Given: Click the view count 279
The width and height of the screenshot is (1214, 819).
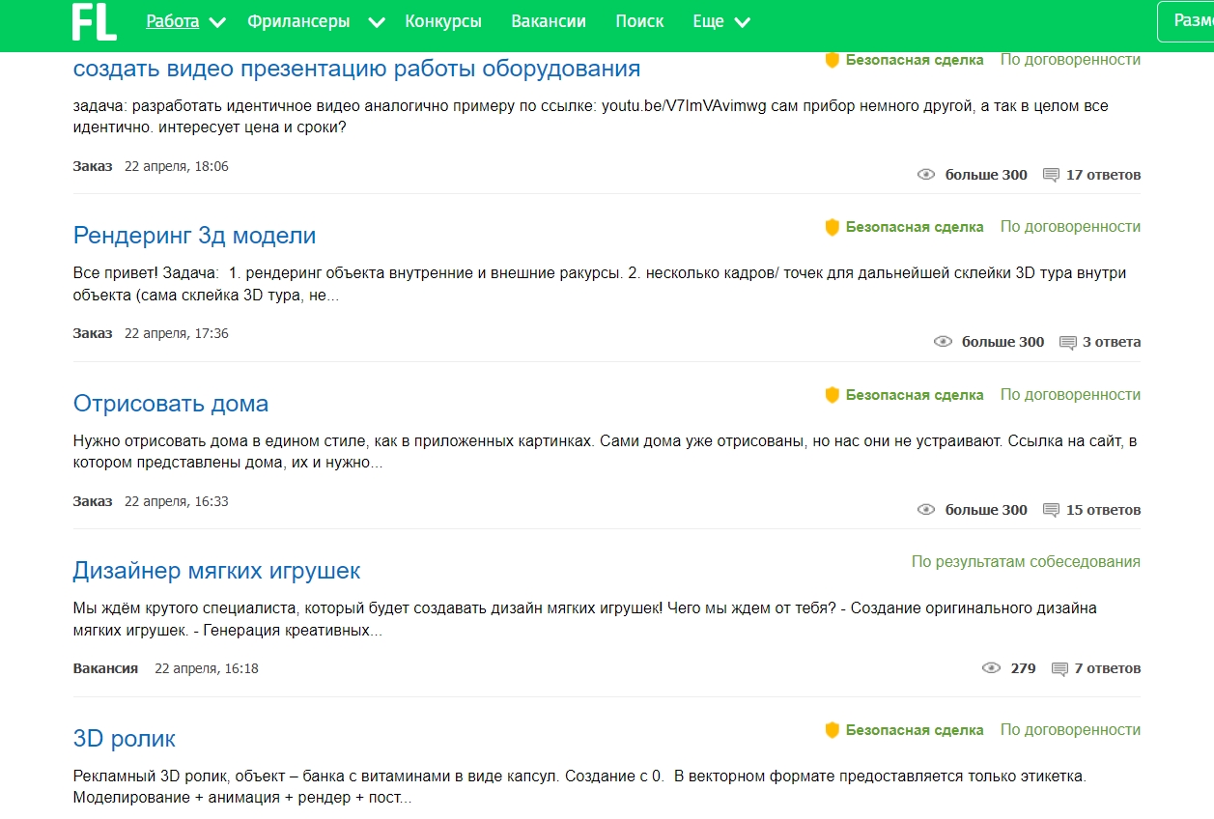Looking at the screenshot, I should (1023, 668).
